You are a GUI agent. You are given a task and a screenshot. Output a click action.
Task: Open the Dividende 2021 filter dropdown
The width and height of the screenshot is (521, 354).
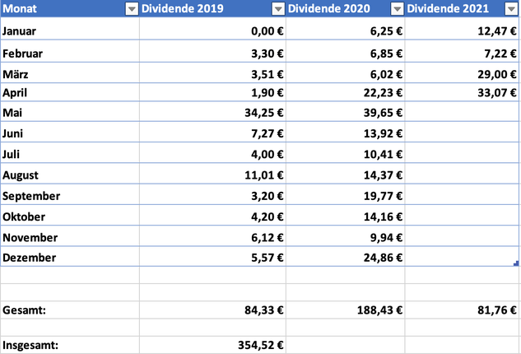(x=511, y=9)
